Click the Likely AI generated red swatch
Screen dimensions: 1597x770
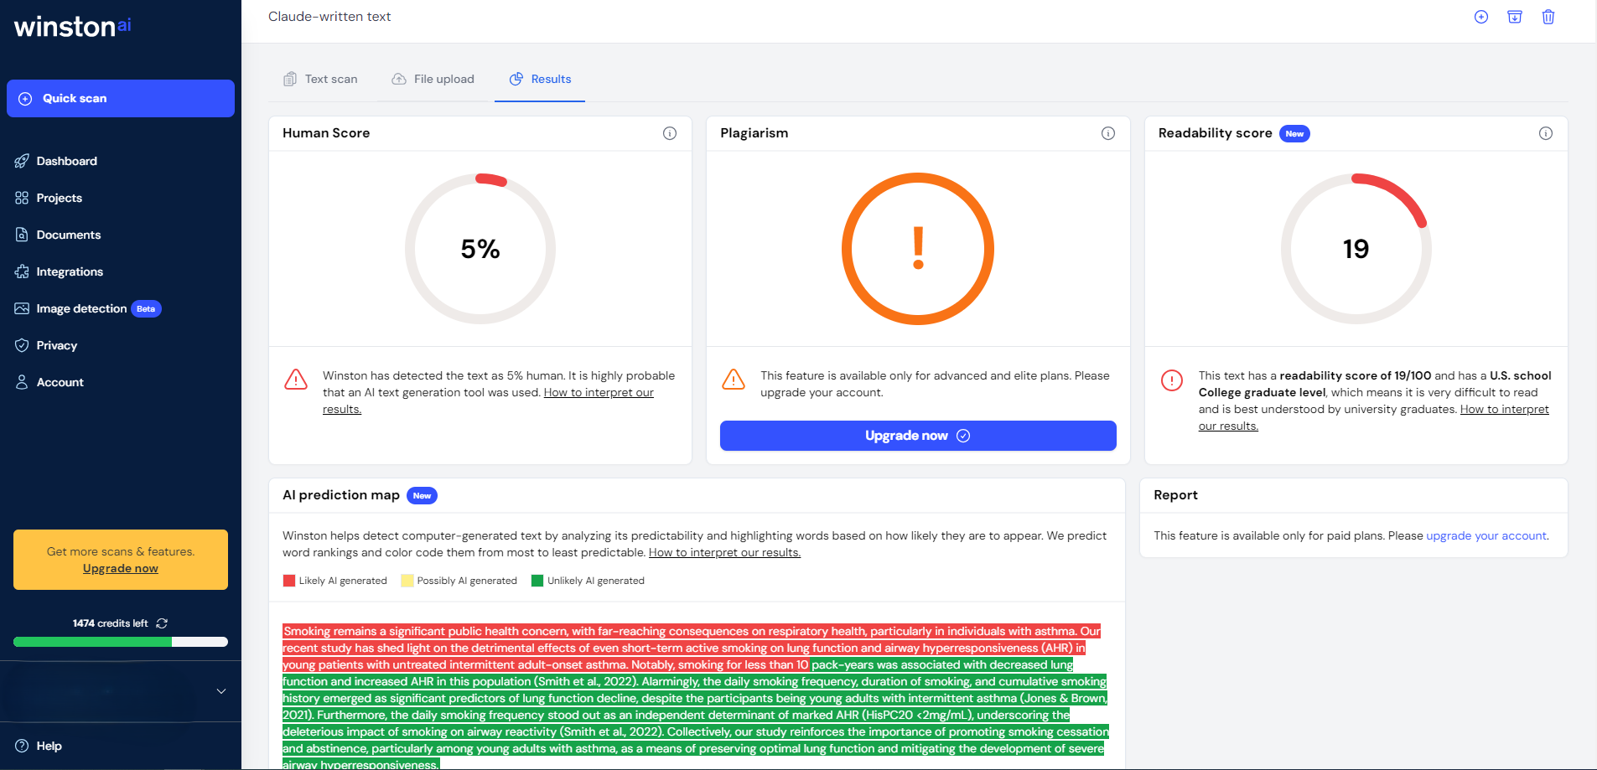click(289, 581)
